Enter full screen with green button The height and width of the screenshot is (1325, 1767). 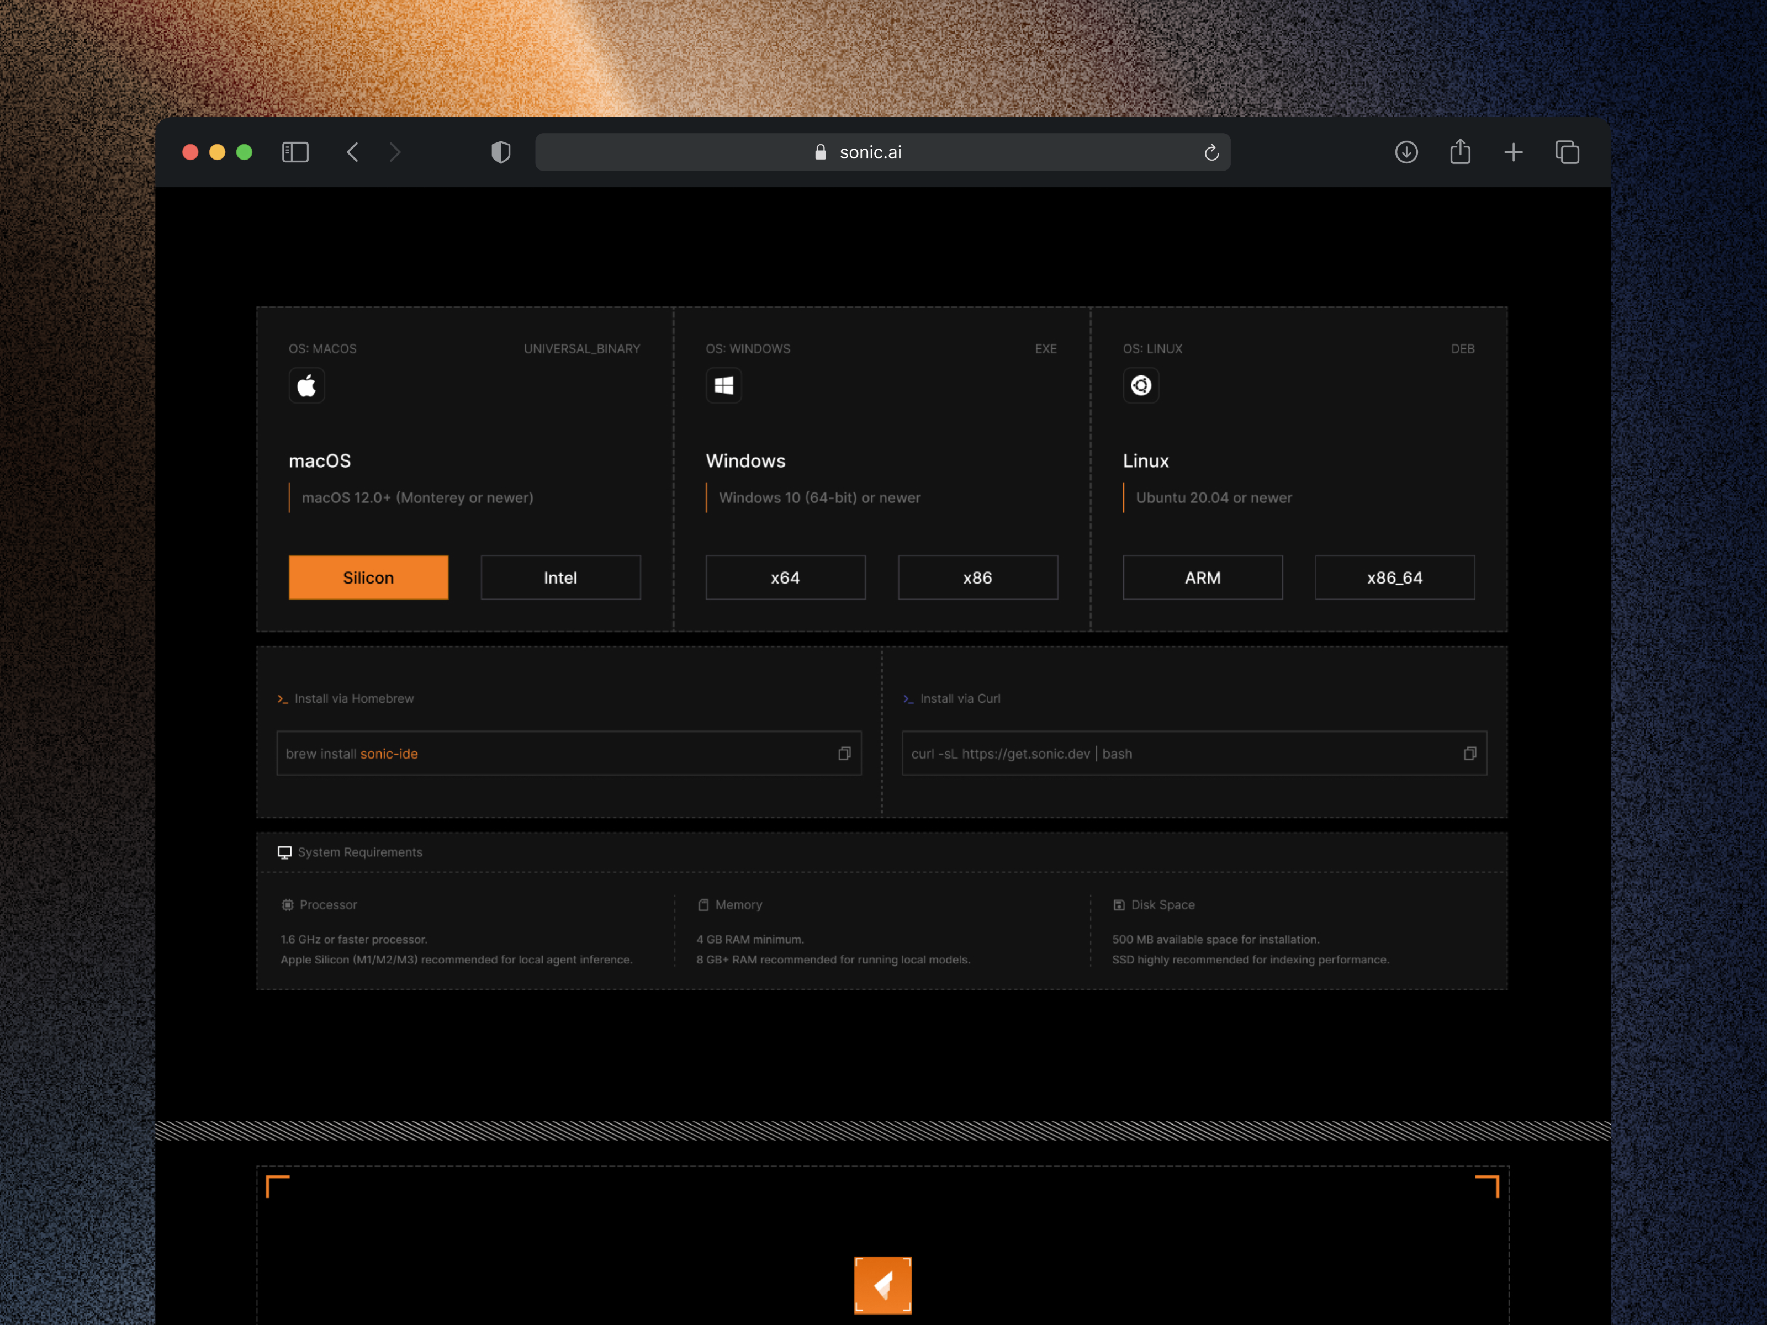tap(245, 152)
